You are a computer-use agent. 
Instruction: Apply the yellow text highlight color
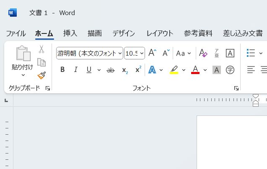[x=174, y=70]
